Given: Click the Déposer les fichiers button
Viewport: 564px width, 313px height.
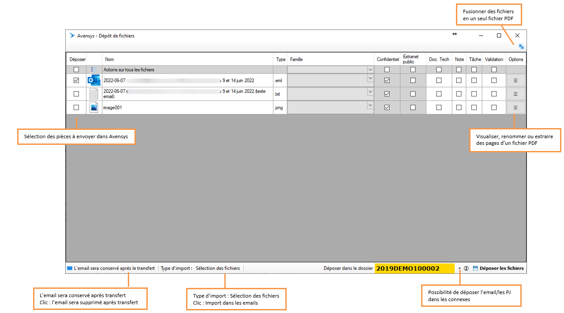Looking at the screenshot, I should click(x=498, y=268).
